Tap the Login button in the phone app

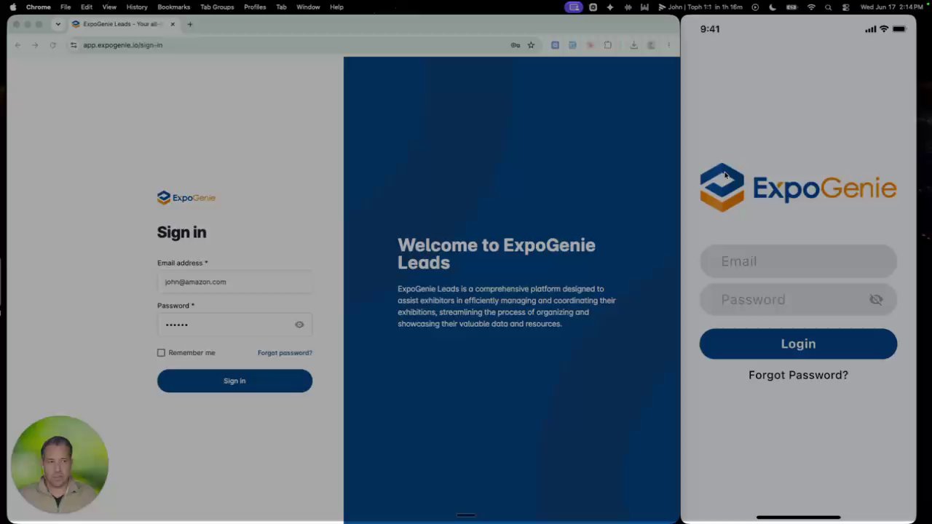(x=798, y=344)
